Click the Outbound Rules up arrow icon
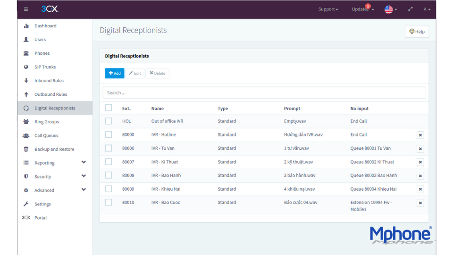The width and height of the screenshot is (453, 255). (x=26, y=94)
